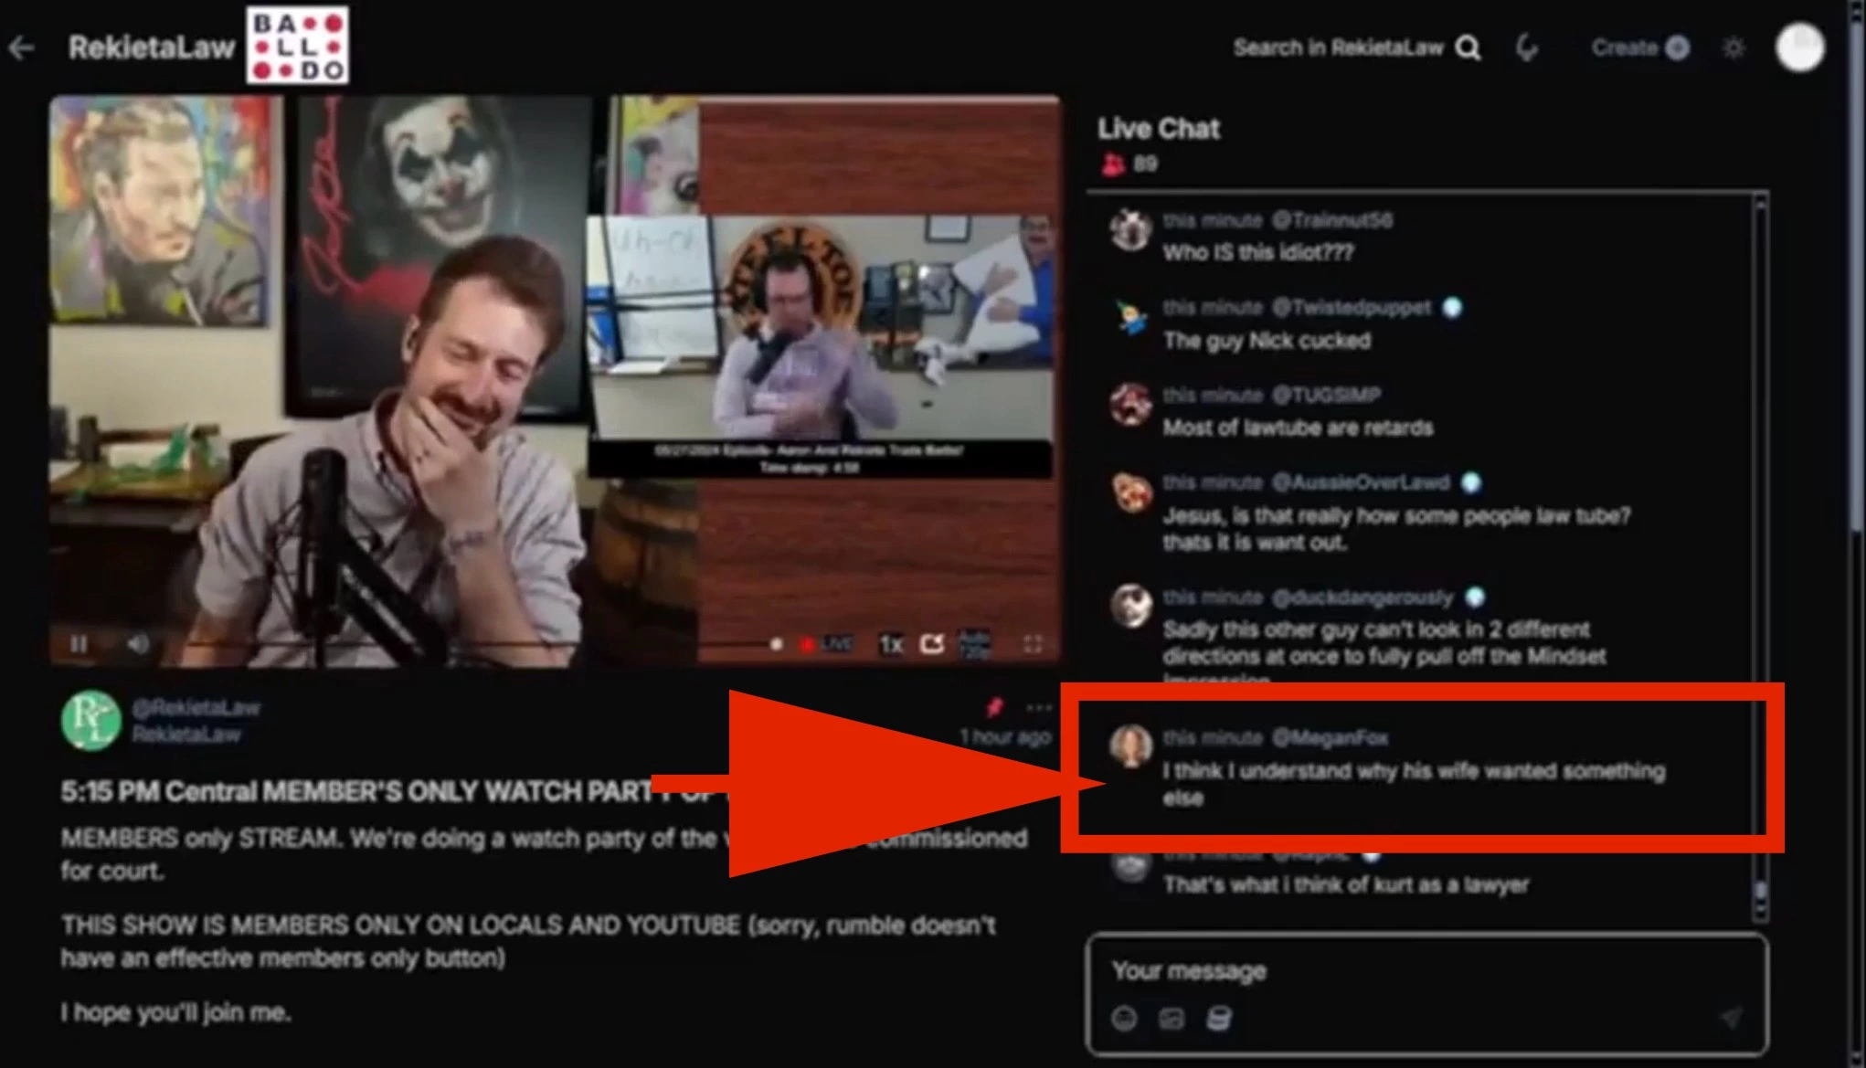The image size is (1866, 1068).
Task: Click the chat scrollbar up arrow
Action: click(x=1761, y=206)
